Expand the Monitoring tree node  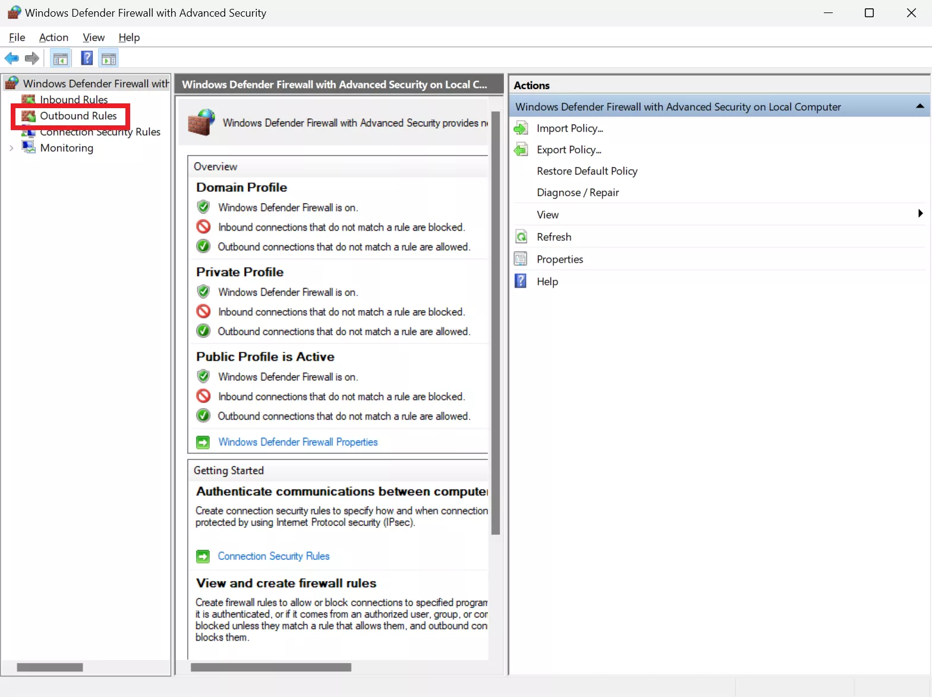(11, 148)
